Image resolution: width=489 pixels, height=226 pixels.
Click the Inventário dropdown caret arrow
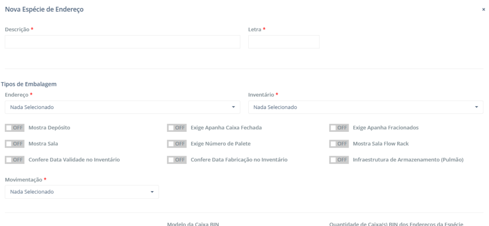click(477, 107)
